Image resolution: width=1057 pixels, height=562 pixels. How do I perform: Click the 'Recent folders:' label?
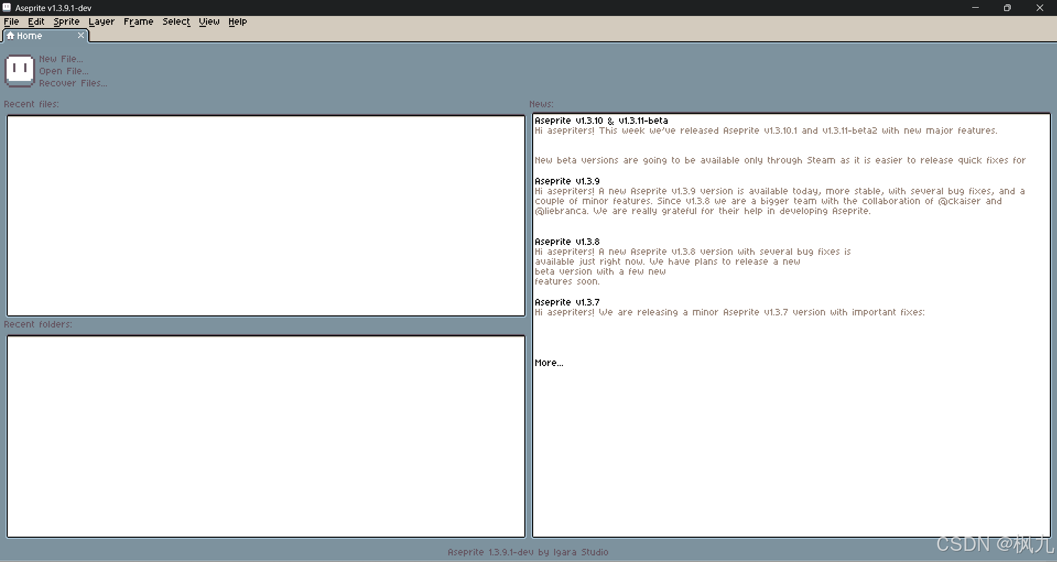coord(38,324)
